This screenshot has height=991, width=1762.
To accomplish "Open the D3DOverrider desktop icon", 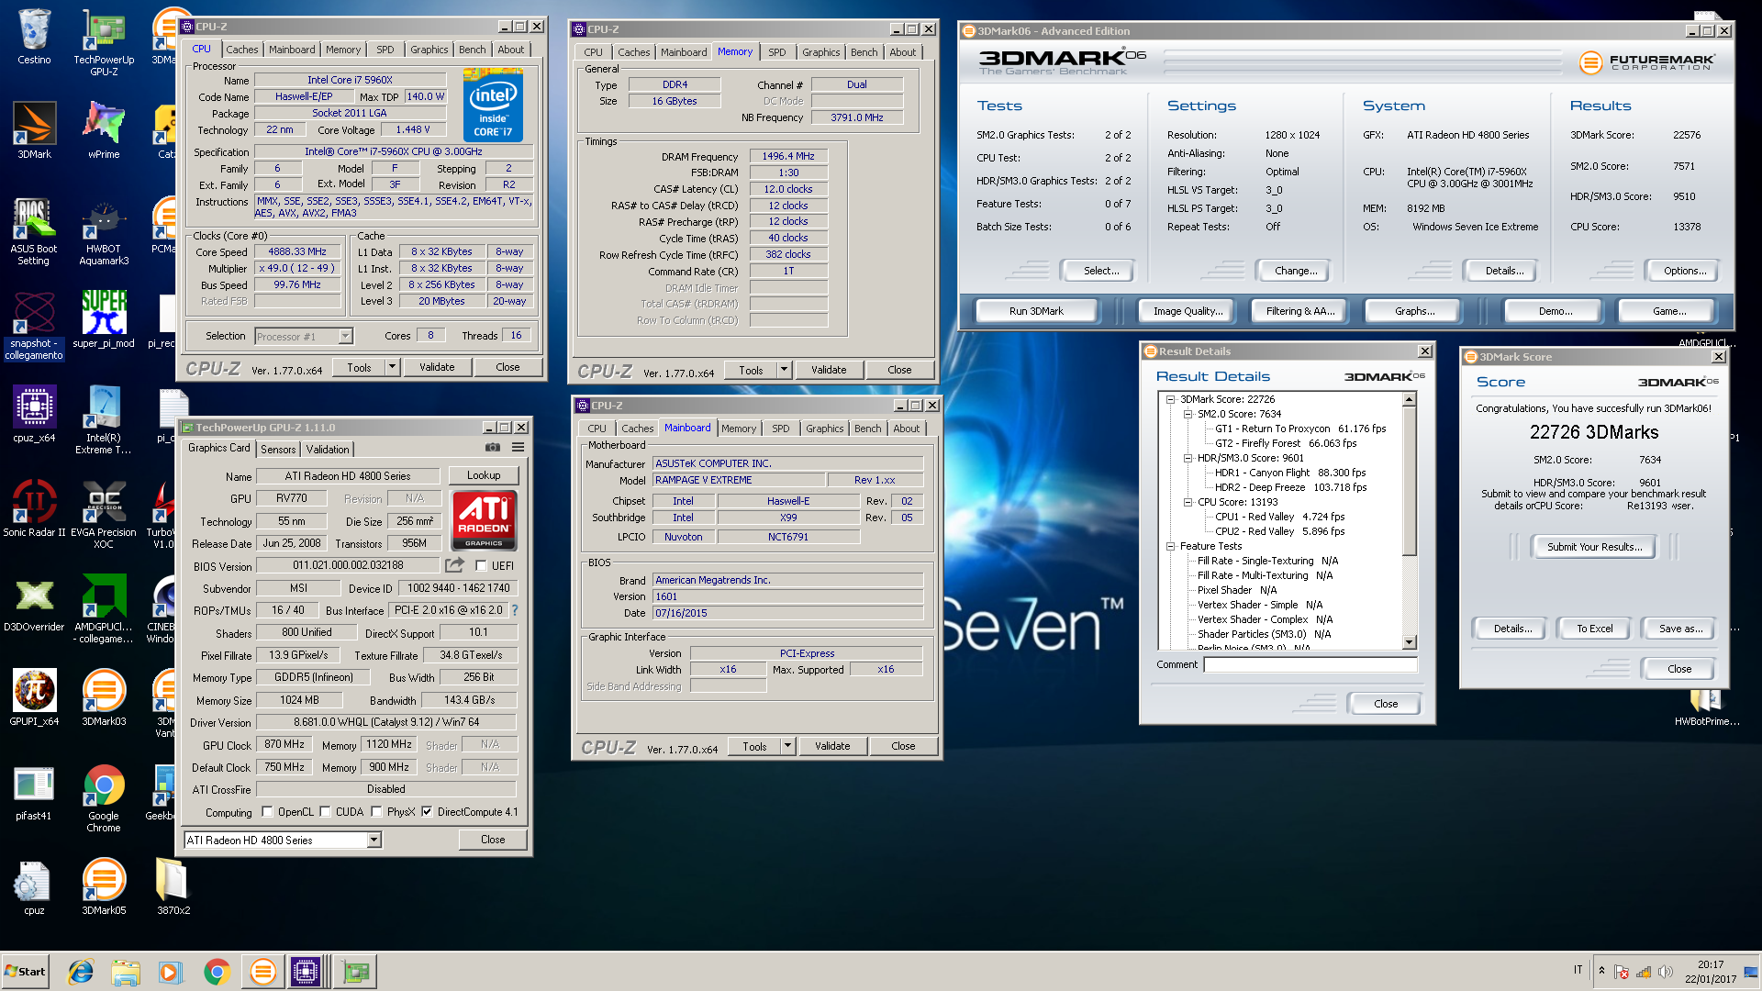I will [x=34, y=603].
